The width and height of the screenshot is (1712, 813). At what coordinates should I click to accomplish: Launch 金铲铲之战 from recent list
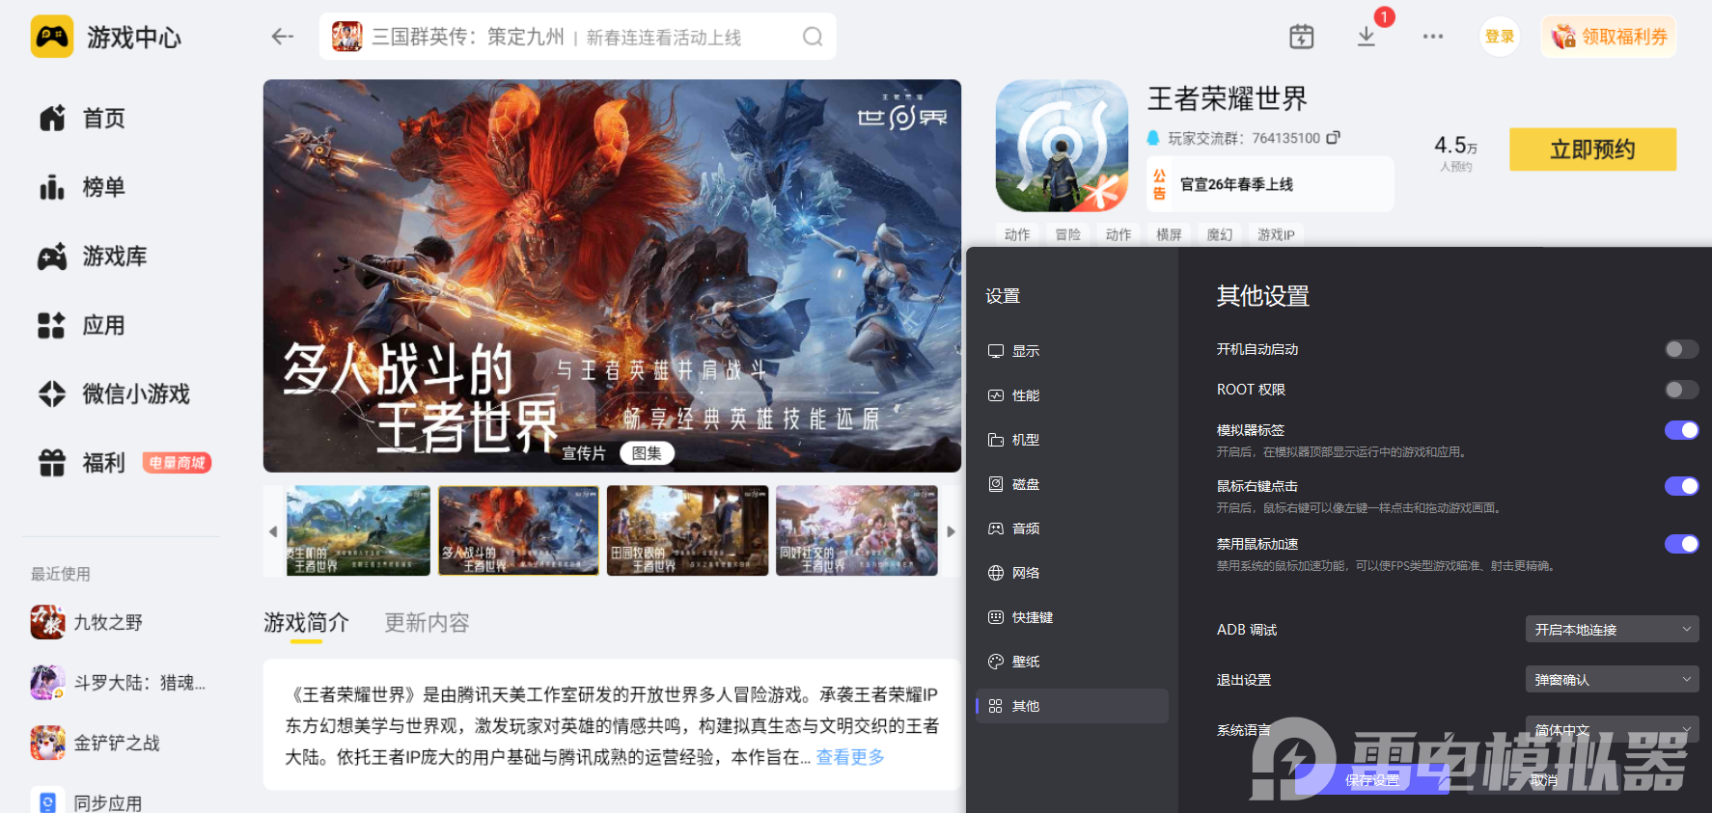click(x=96, y=743)
